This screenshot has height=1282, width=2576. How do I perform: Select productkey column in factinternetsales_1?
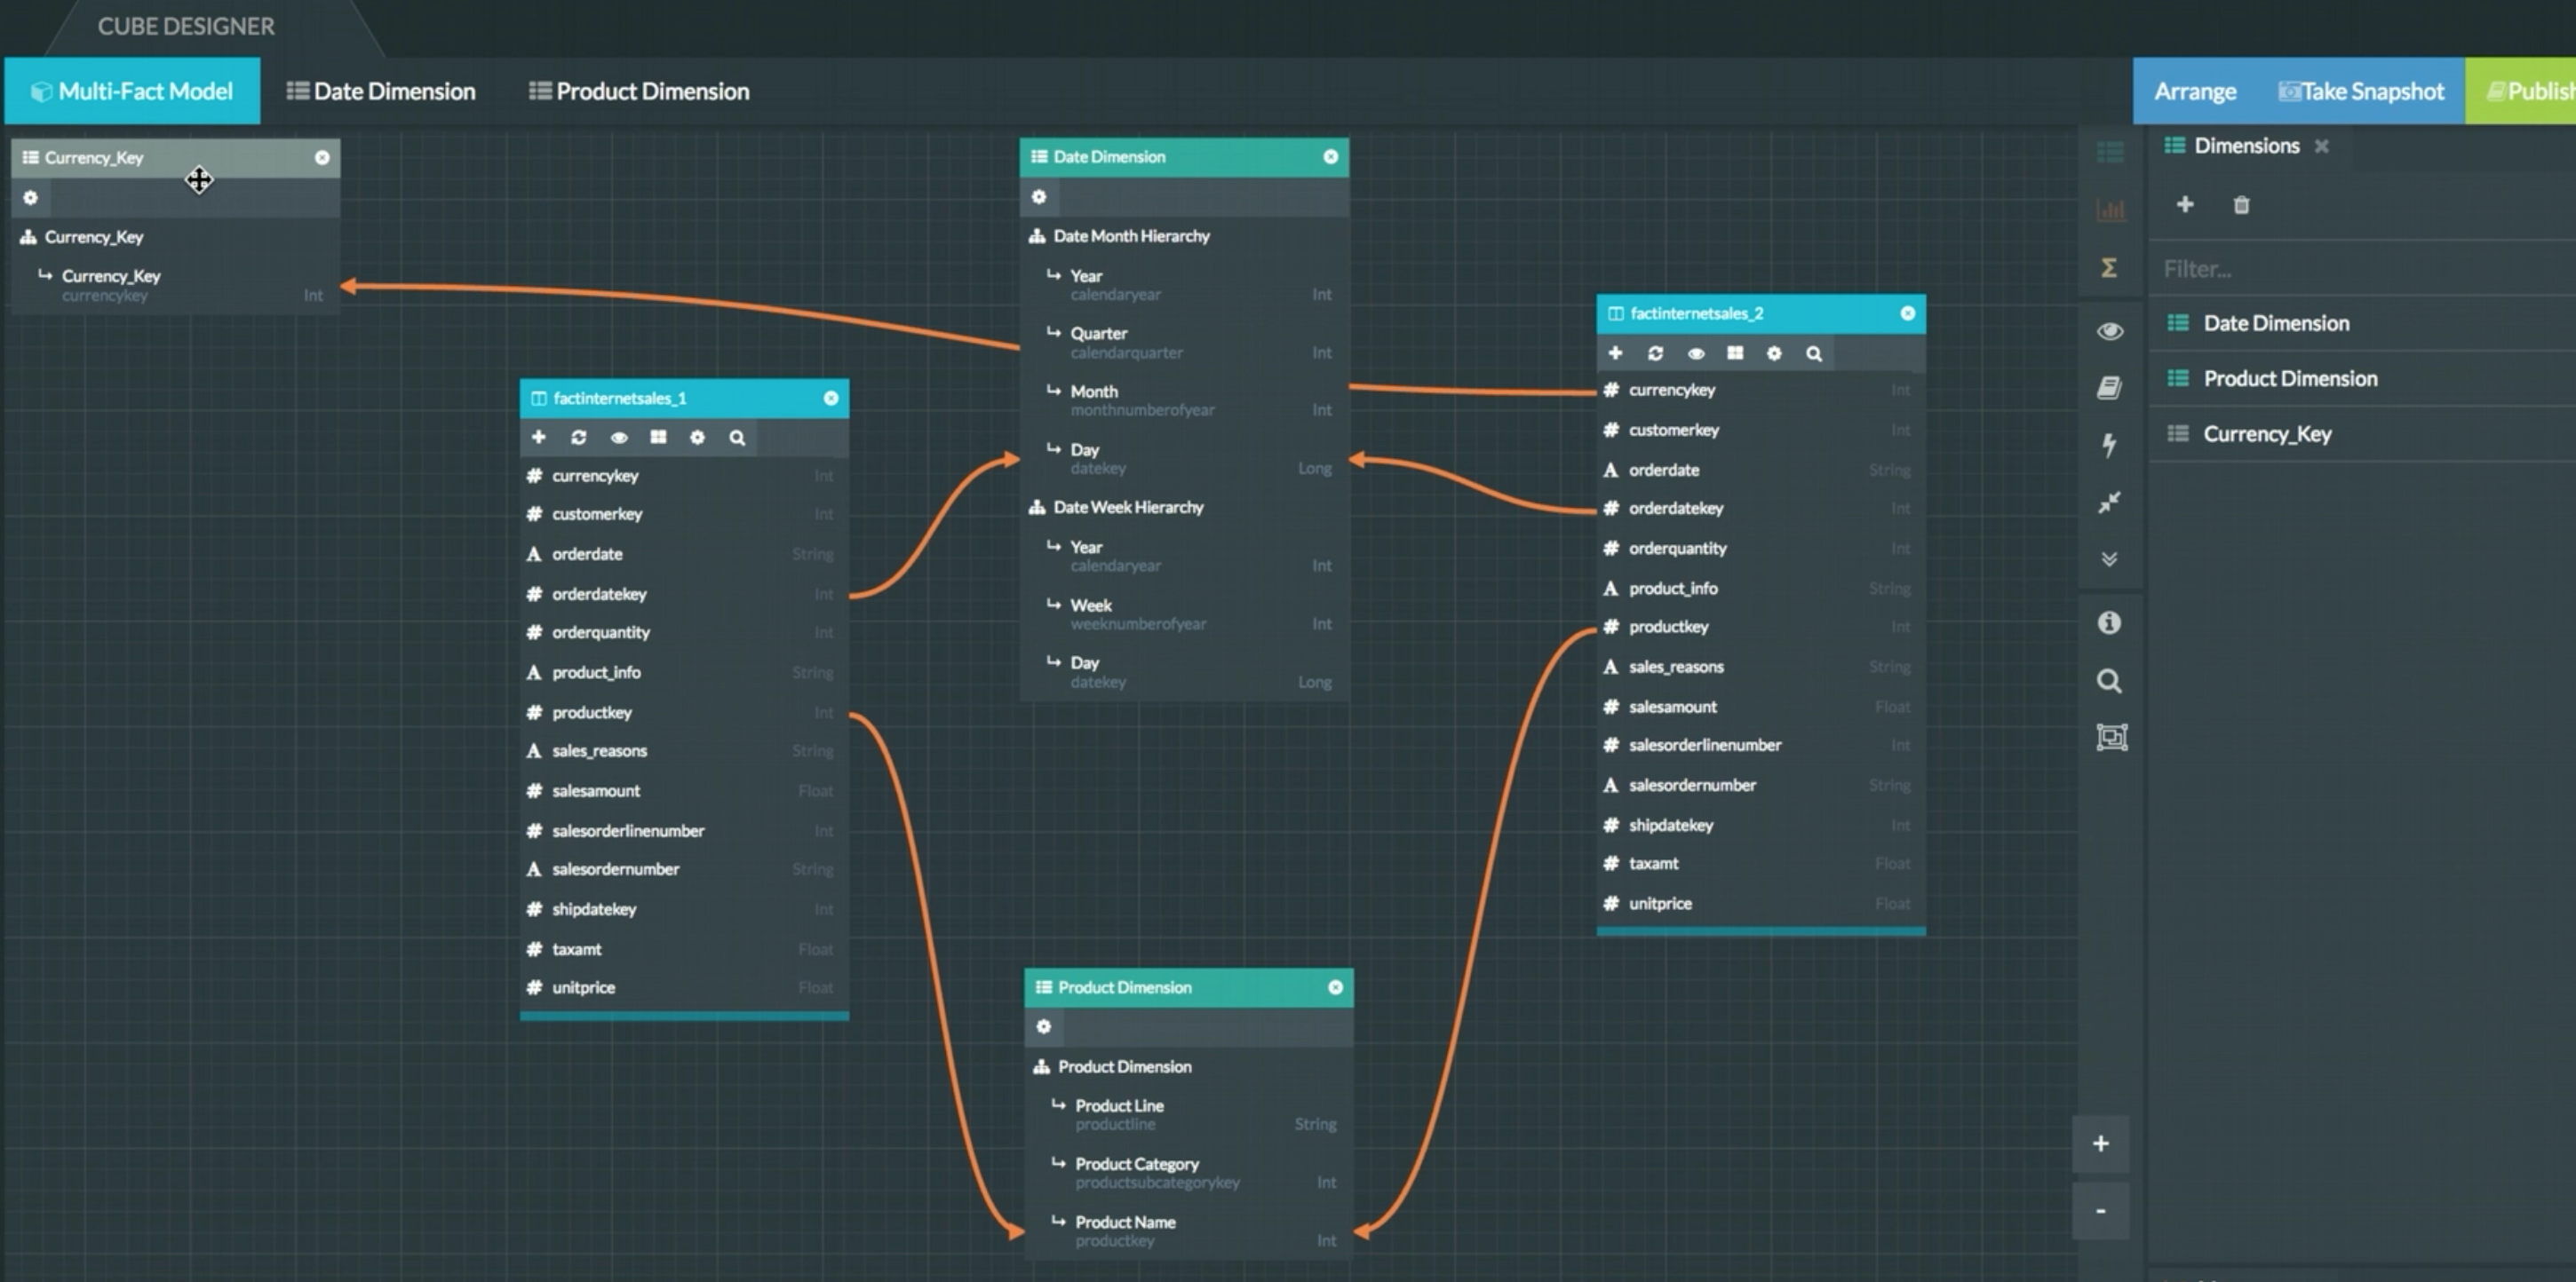(x=684, y=712)
